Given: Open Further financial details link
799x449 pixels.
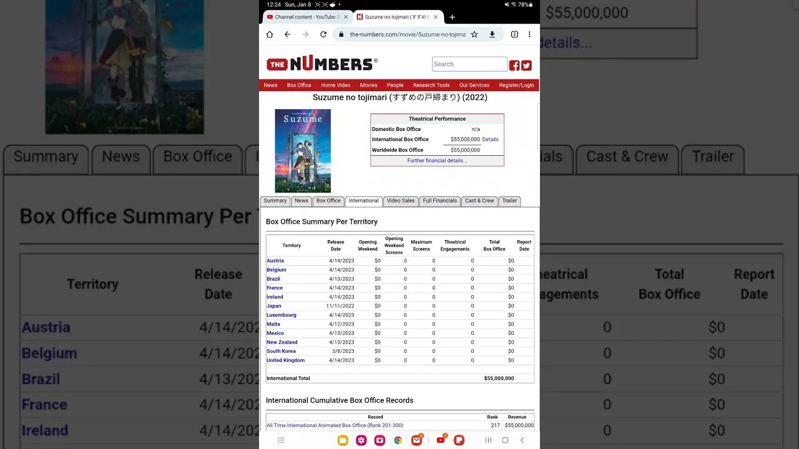Looking at the screenshot, I should point(437,161).
